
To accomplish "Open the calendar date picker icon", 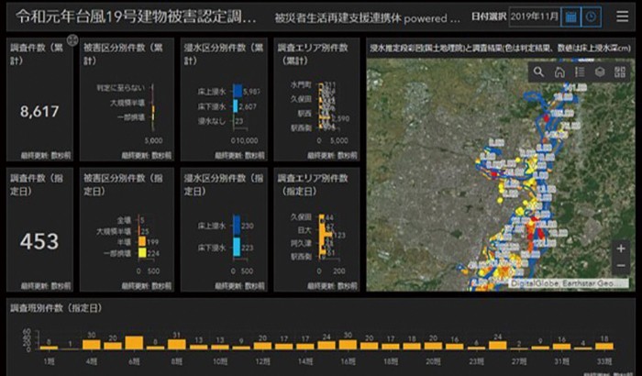I will click(x=570, y=17).
